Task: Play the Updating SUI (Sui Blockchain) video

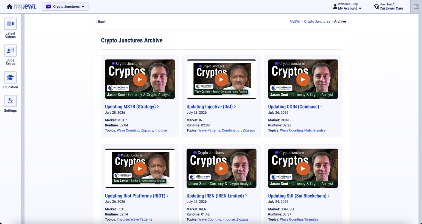Action: click(303, 169)
